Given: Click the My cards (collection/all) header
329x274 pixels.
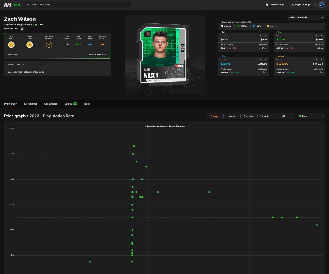Looking at the screenshot, I should 16,64.
